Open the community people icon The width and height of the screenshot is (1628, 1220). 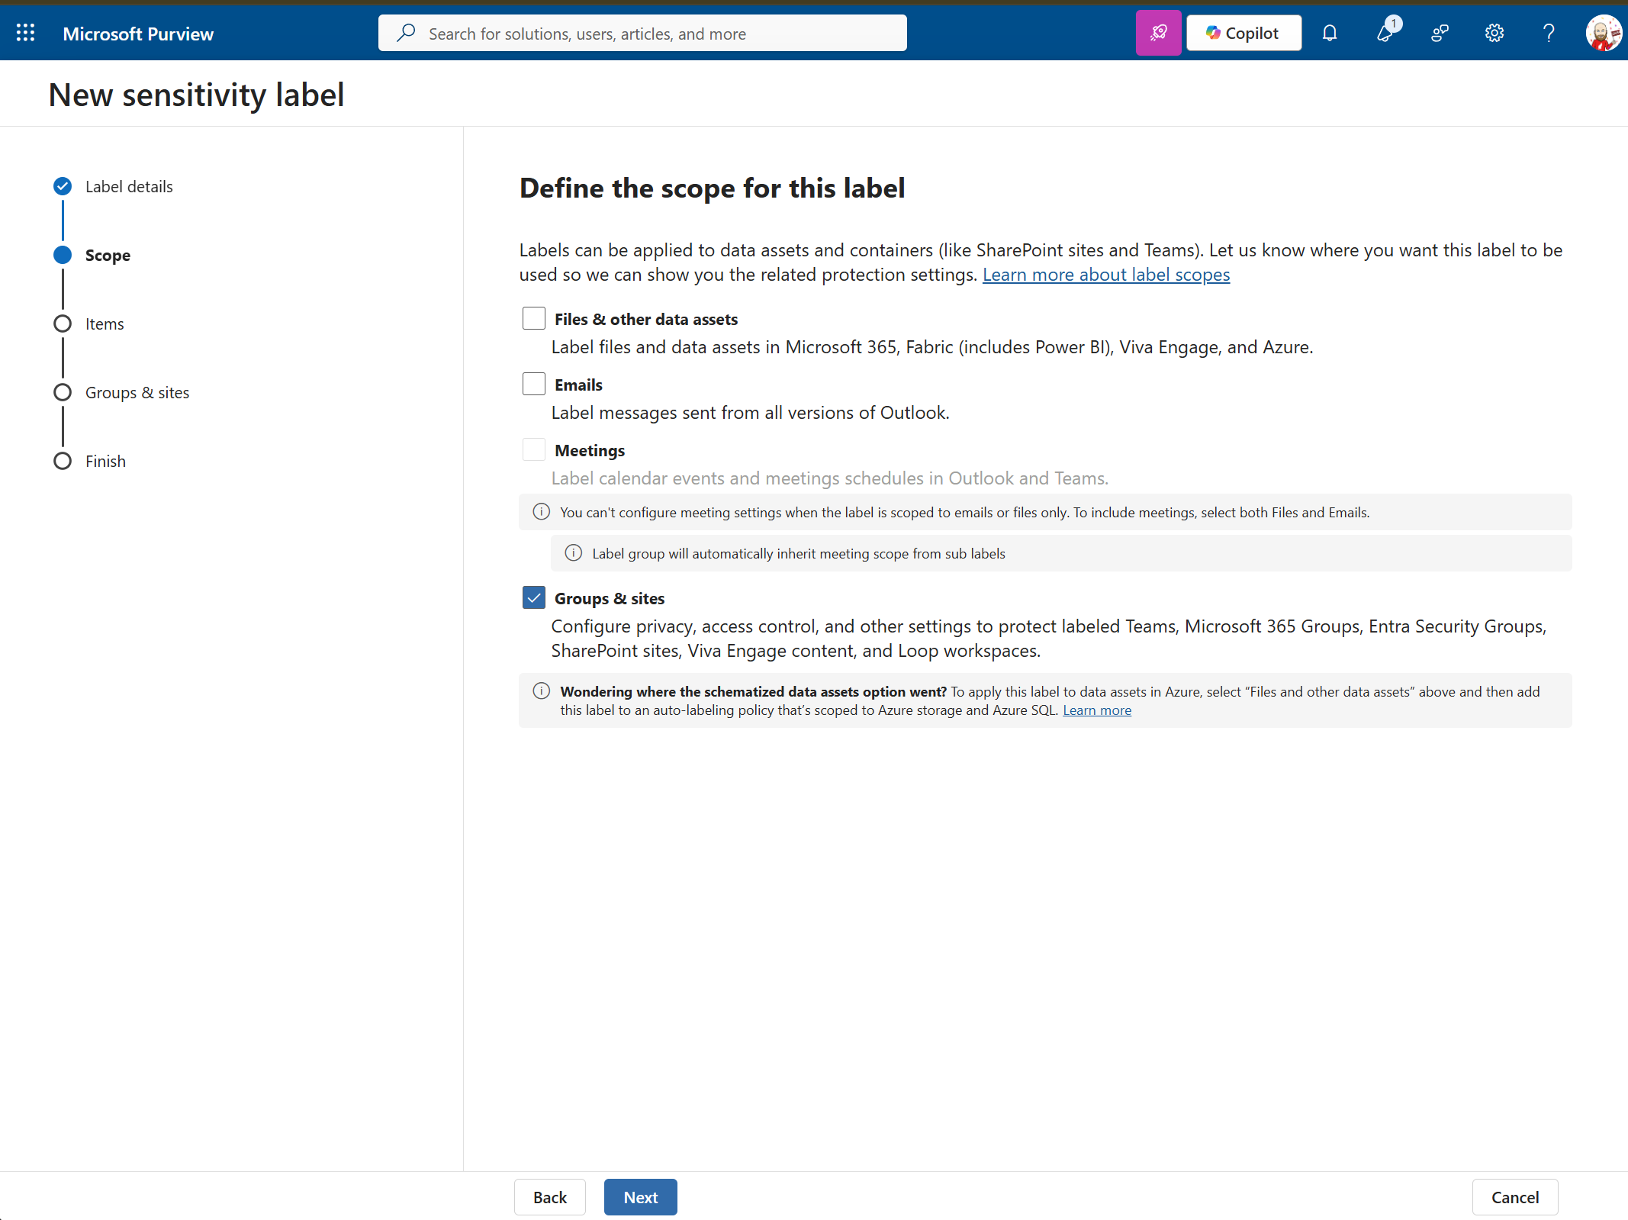point(1440,33)
